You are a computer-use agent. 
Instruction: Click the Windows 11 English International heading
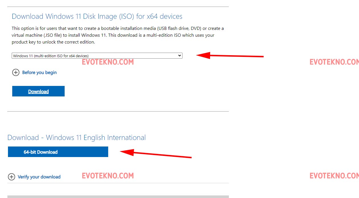coord(76,138)
